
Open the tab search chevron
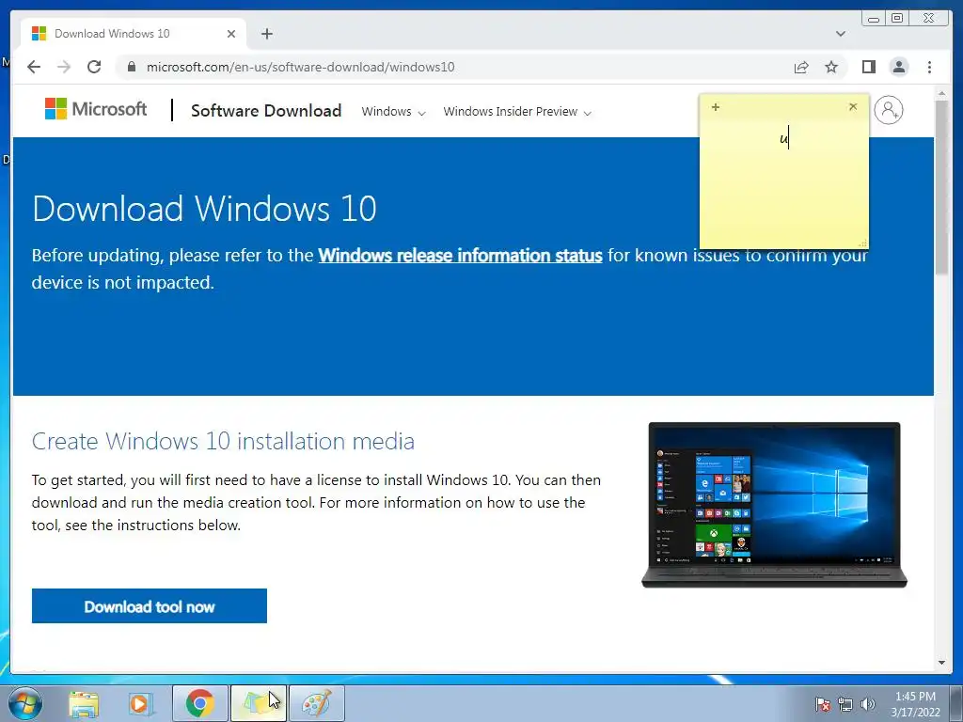pos(840,34)
